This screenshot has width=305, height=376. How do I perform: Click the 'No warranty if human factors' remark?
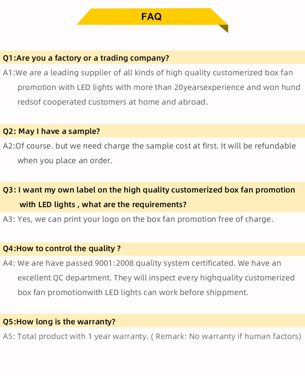pyautogui.click(x=228, y=337)
